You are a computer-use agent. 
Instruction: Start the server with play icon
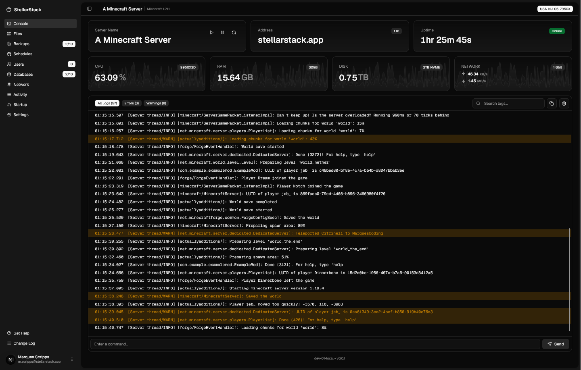[211, 33]
